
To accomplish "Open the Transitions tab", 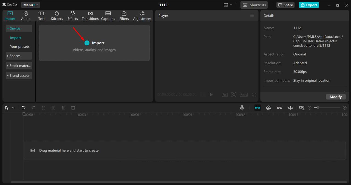I will pyautogui.click(x=90, y=16).
